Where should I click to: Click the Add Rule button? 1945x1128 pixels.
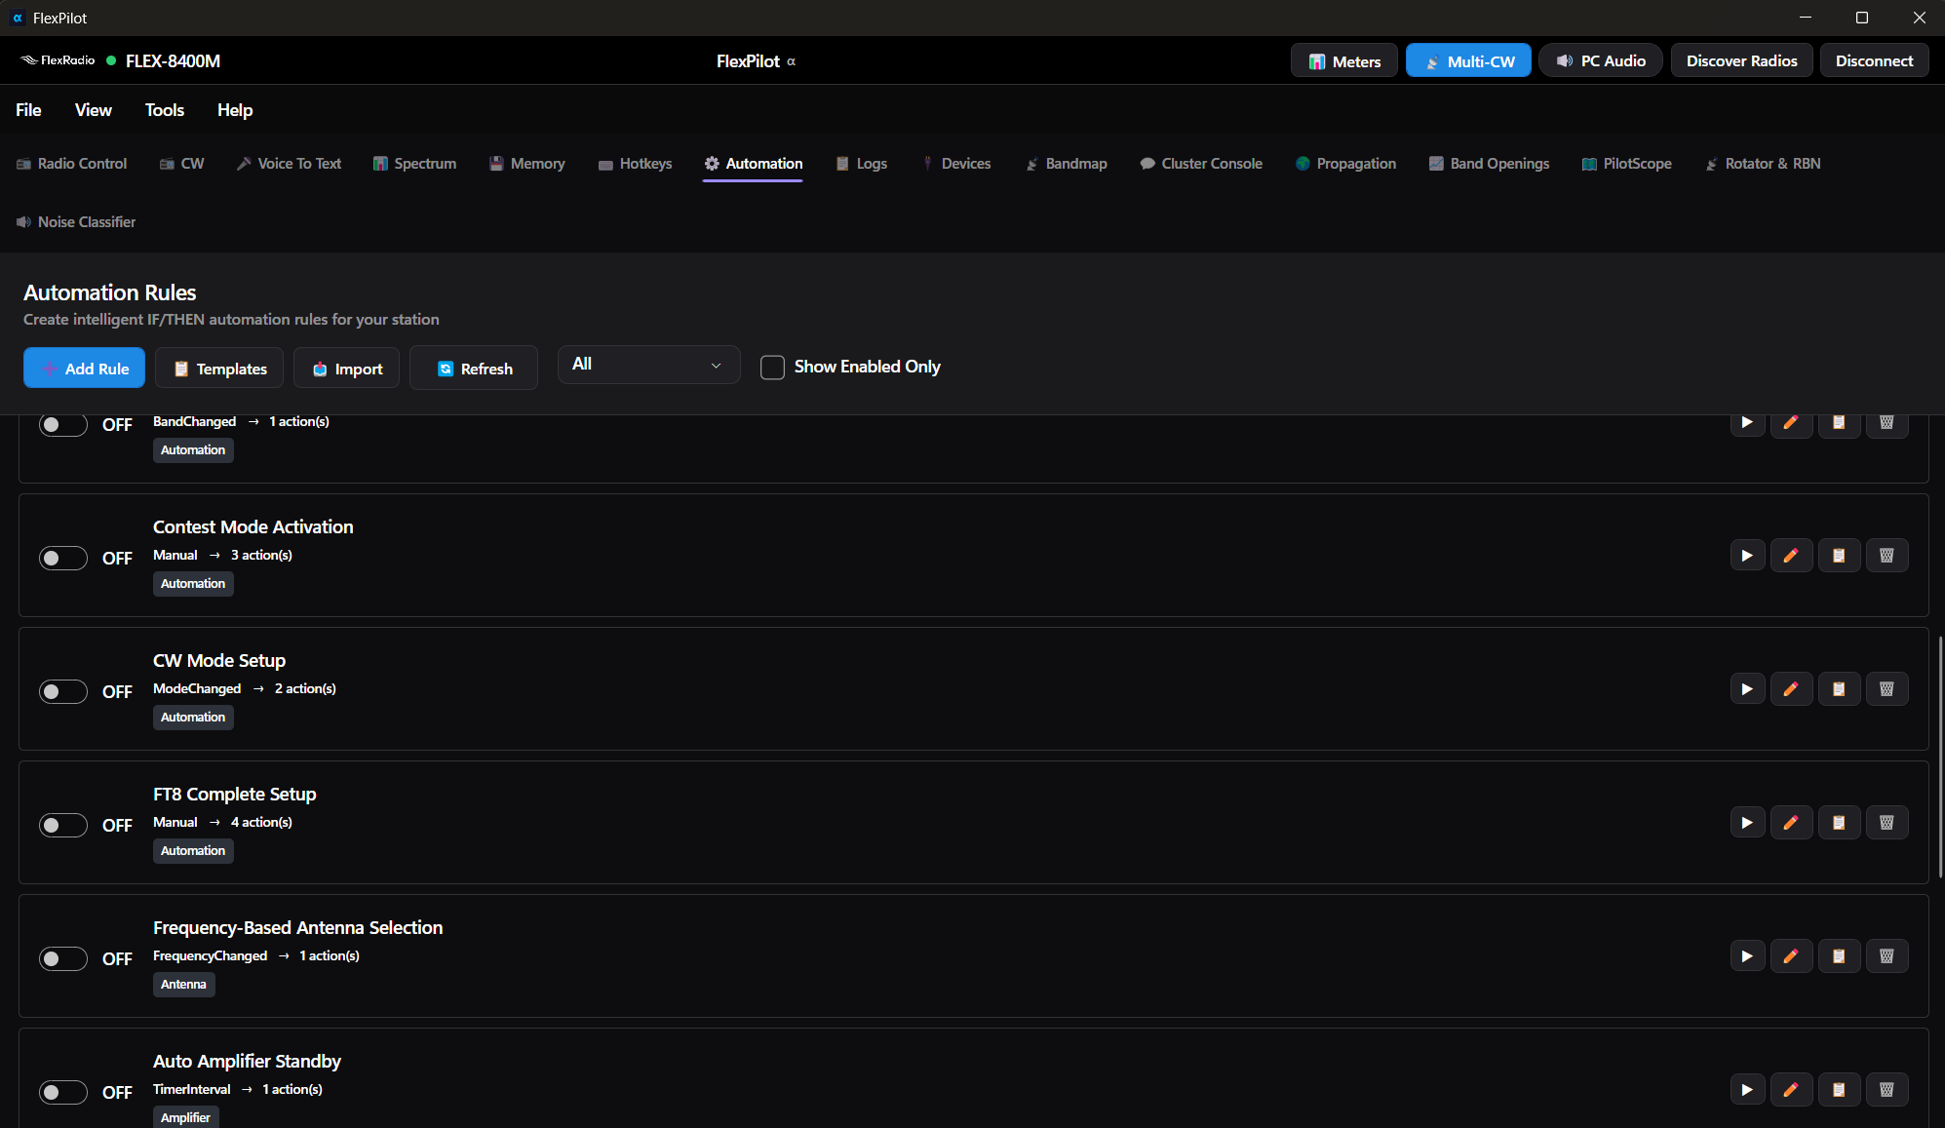coord(84,369)
